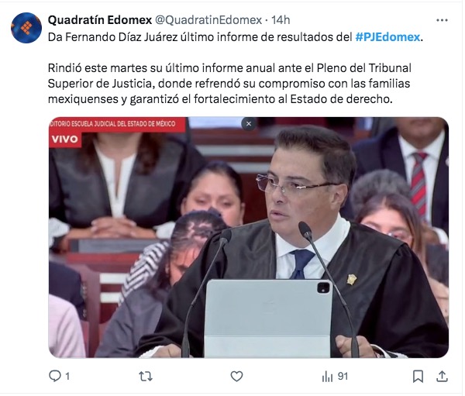The width and height of the screenshot is (465, 396).
Task: Click the retweet arrows icon
Action: (x=146, y=377)
